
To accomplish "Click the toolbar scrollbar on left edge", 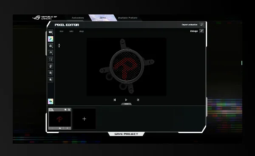I will pos(46,43).
